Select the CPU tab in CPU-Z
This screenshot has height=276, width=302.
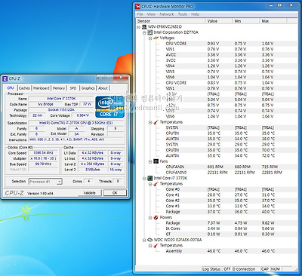tap(11, 87)
